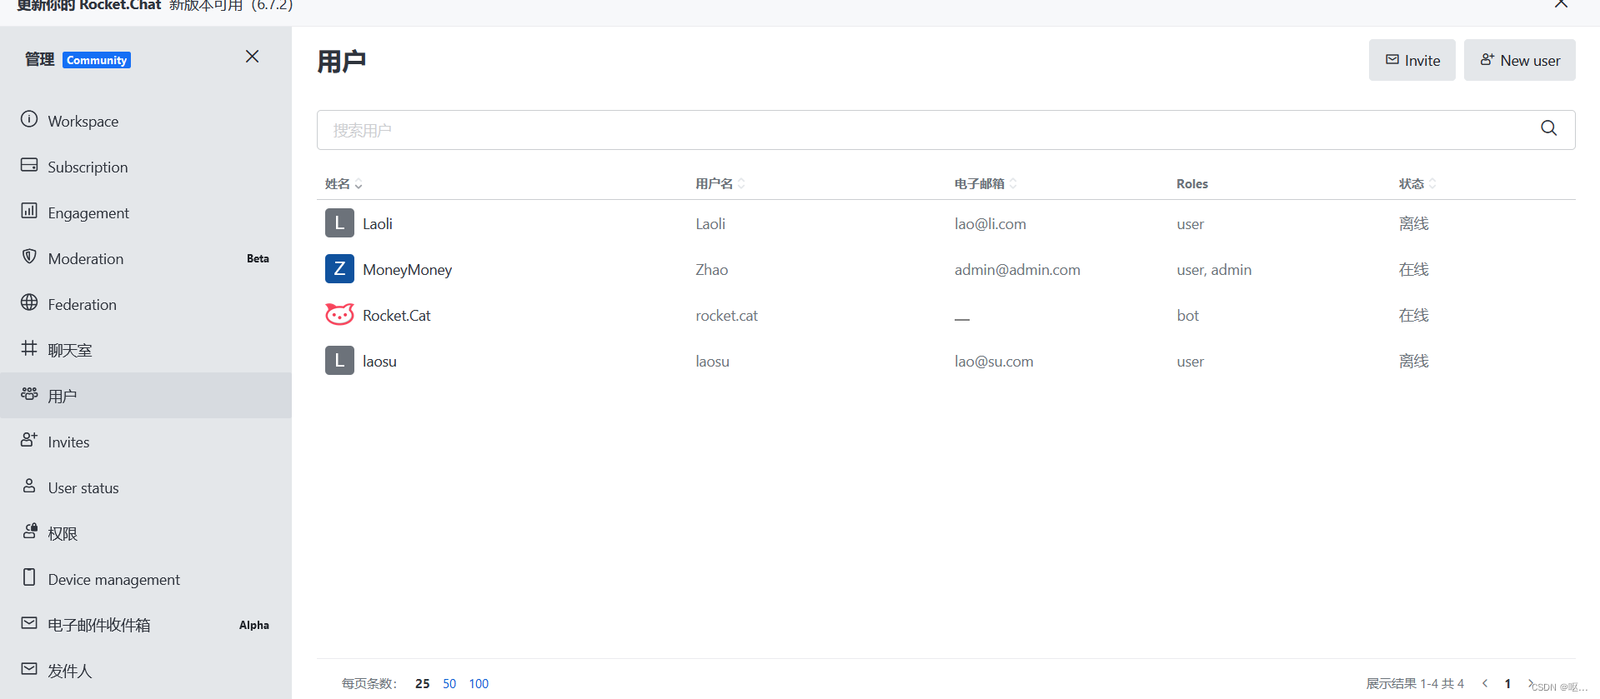Open Invites menu item

coord(146,442)
